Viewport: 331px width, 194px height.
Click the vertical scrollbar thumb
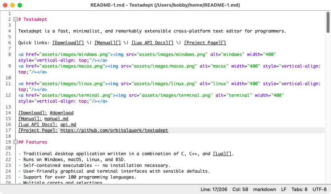(x=328, y=22)
